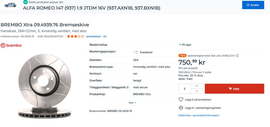Expand the Mer description dropdown
Screen dimensions: 270x127
click(132, 103)
